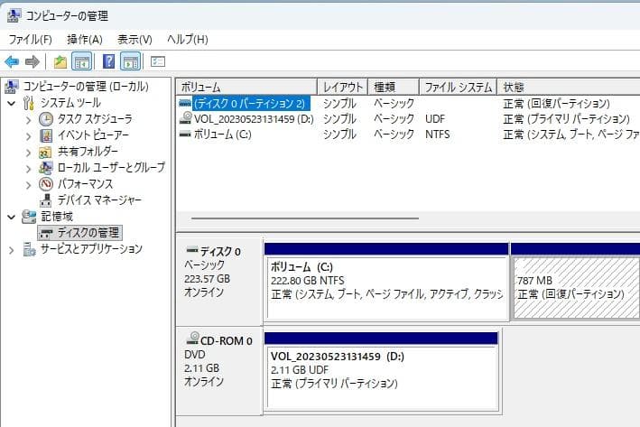640x427 pixels.
Task: Click the horizontal scrollbar under the volume list
Action: [x=305, y=218]
